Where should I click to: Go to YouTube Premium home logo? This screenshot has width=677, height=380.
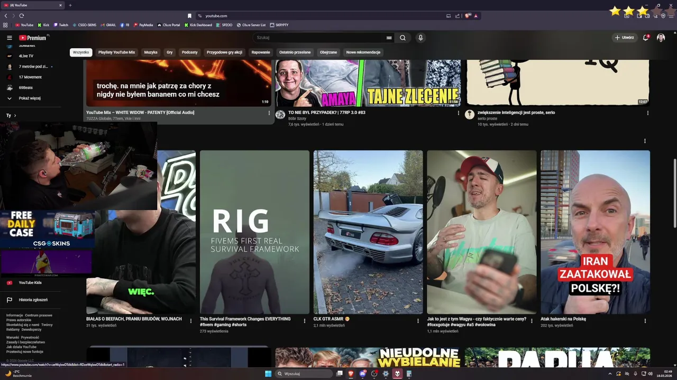[33, 37]
